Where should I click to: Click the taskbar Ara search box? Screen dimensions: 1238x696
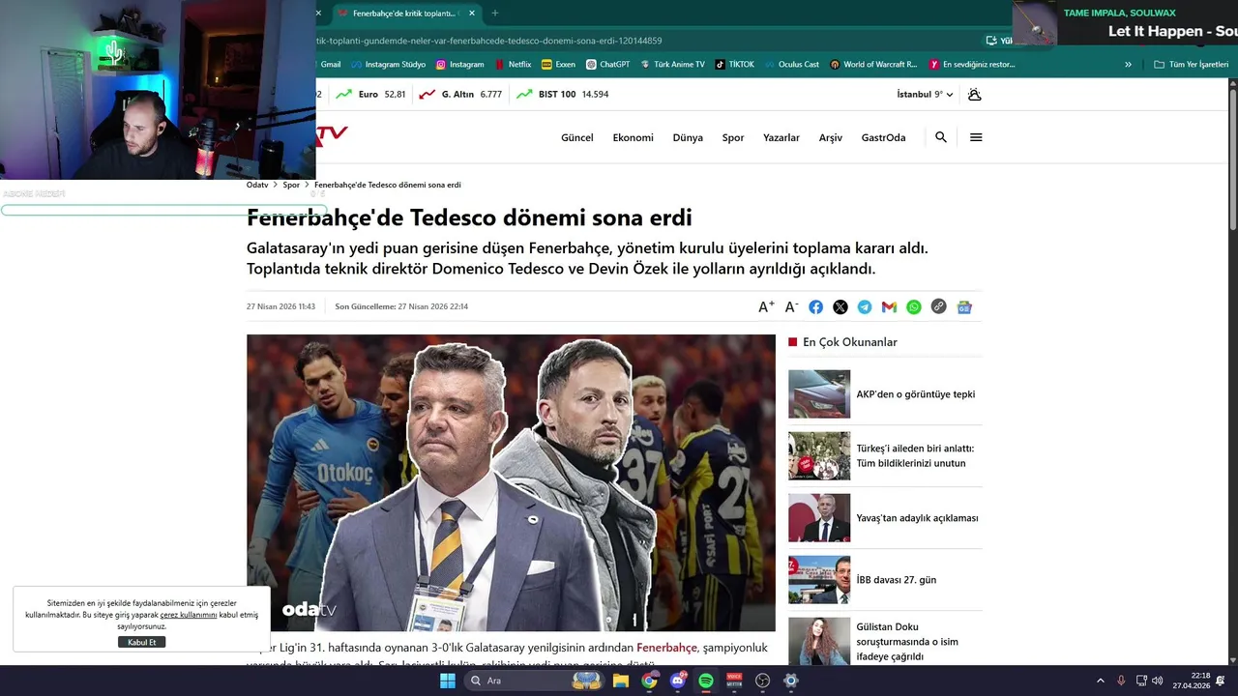[534, 681]
